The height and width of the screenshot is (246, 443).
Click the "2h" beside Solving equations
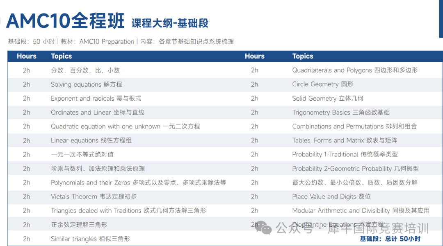(27, 85)
